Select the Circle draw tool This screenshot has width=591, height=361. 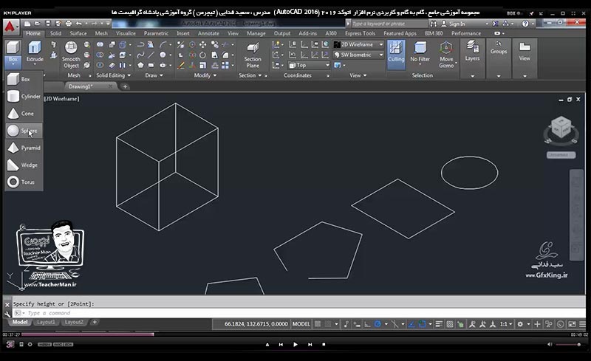point(163,55)
